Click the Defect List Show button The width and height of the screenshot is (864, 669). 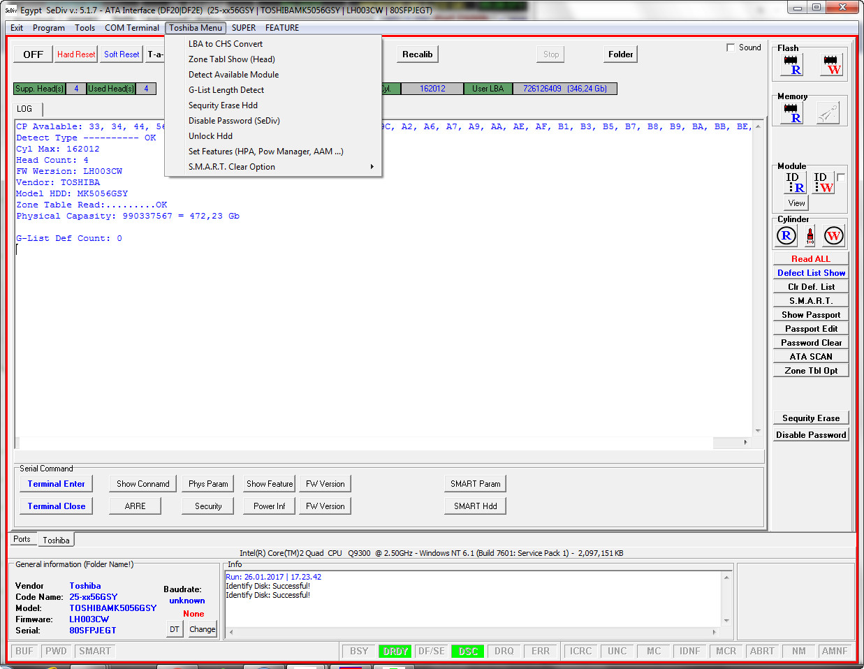pos(811,273)
